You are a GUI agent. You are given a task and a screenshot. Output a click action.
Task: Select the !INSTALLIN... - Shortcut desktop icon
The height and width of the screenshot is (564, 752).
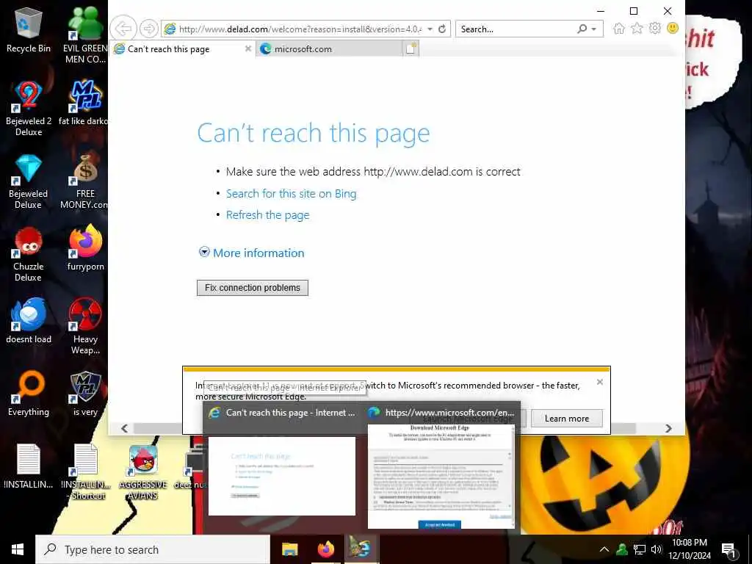coord(85,472)
